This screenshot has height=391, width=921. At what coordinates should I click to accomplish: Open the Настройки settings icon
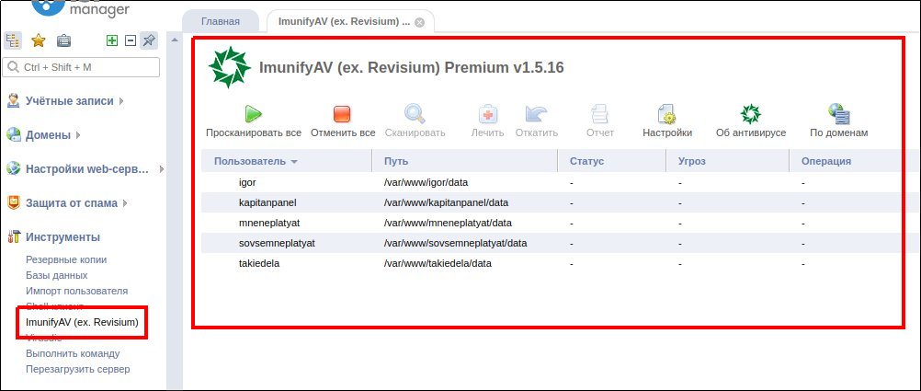tap(666, 114)
